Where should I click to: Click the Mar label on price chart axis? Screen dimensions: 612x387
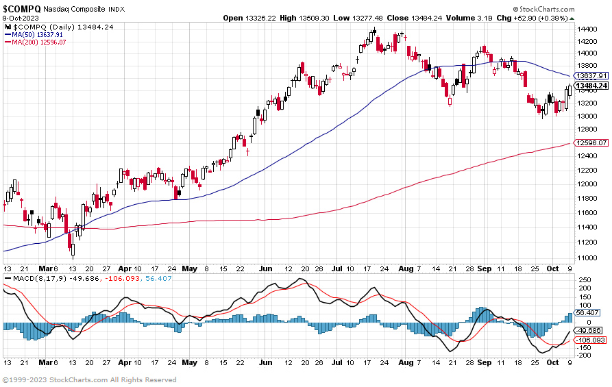tap(45, 269)
